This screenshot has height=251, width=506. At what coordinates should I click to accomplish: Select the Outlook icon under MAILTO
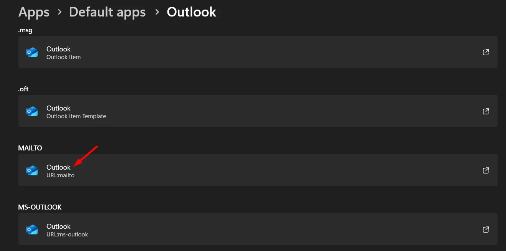tap(32, 170)
